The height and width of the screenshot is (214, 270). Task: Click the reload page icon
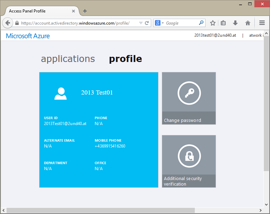147,23
